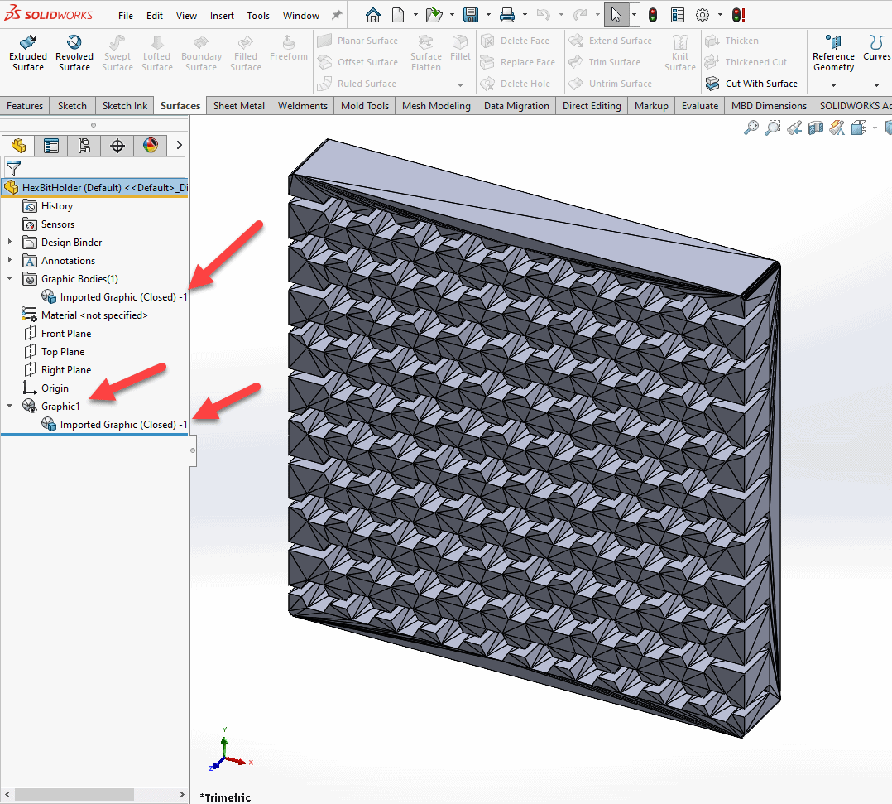Image resolution: width=892 pixels, height=804 pixels.
Task: Click the Offset Surface button
Action: (357, 62)
